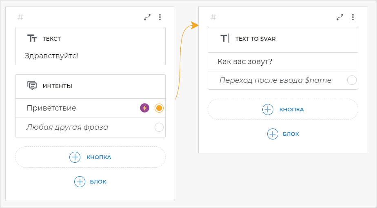Click the # title of the right card
Screen dimensions: 377x208
point(213,17)
